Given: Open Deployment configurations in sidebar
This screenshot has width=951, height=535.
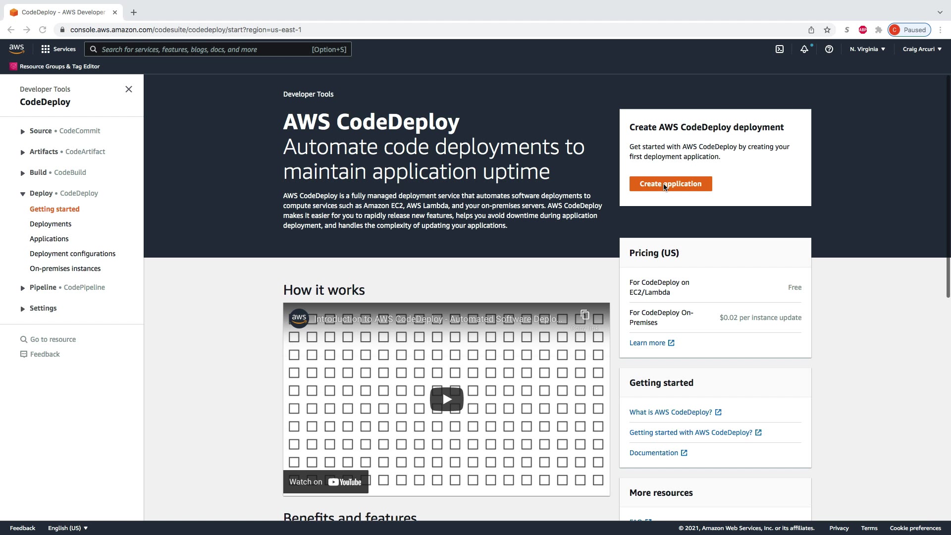Looking at the screenshot, I should click(x=72, y=254).
